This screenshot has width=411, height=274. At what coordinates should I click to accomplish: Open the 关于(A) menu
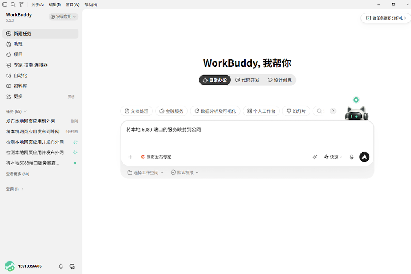38,5
